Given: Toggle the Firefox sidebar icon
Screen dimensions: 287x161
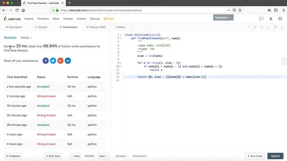Looking at the screenshot, I should tap(276, 10).
